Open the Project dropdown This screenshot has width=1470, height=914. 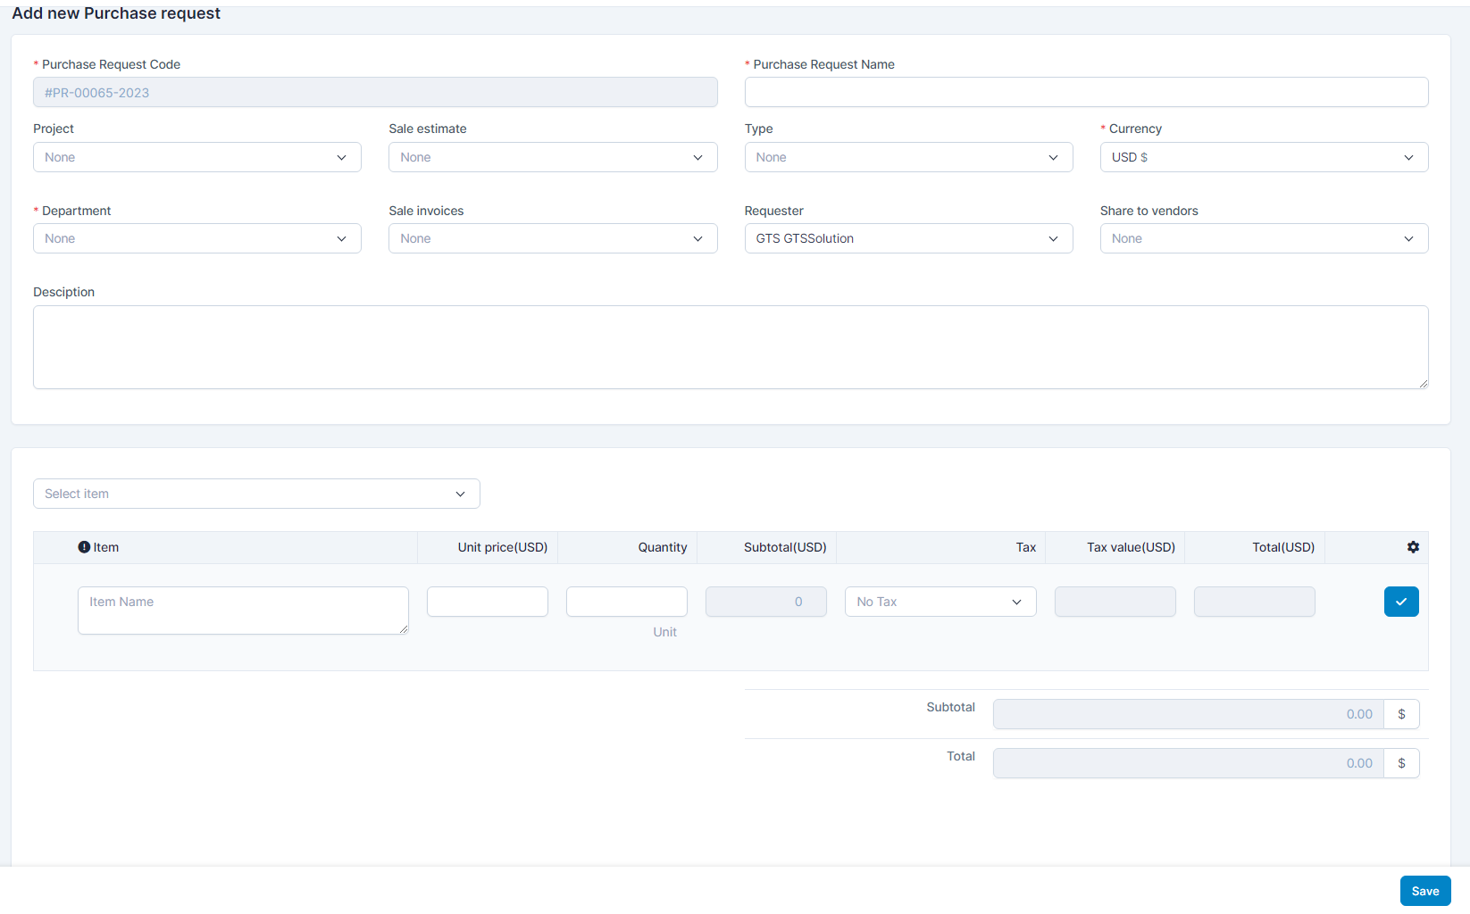pos(196,157)
